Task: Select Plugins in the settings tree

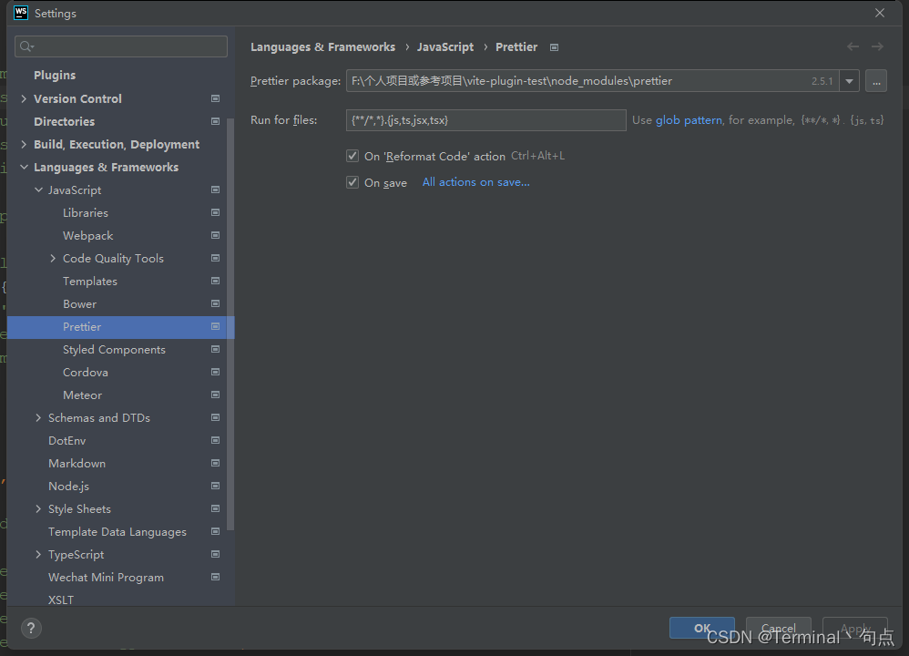Action: 55,76
